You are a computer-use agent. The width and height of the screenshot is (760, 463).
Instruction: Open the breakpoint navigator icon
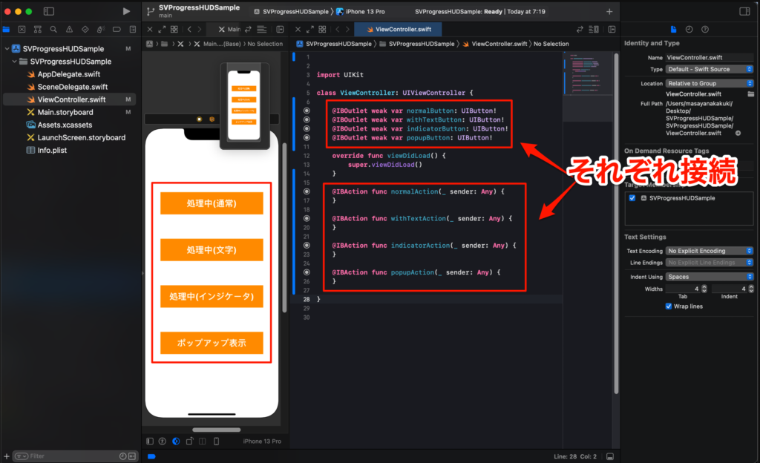pos(117,29)
